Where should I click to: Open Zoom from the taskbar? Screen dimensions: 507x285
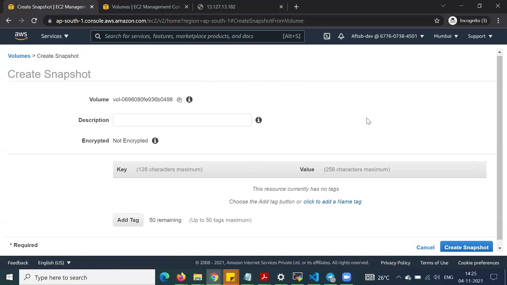pyautogui.click(x=347, y=277)
